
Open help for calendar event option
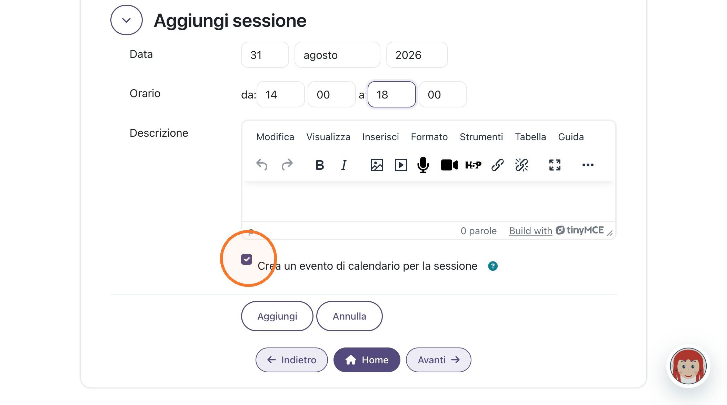coord(493,266)
